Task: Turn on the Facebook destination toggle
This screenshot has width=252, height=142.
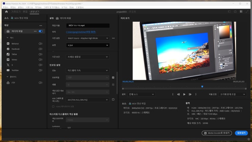Action: point(41,49)
